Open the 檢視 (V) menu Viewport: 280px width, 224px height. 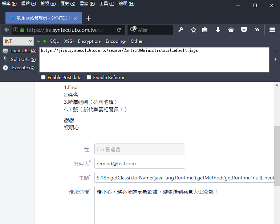coord(48,4)
